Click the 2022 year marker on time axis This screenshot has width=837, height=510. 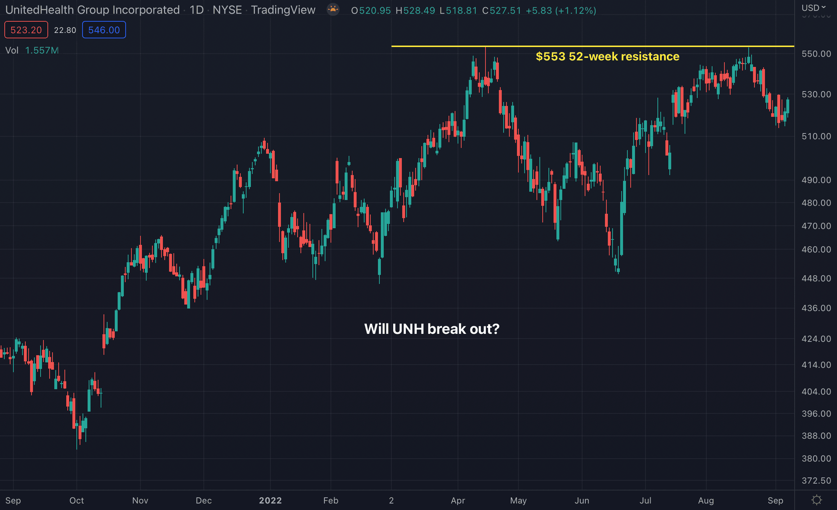tap(270, 501)
